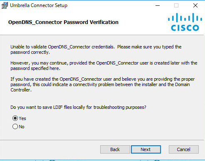Click the CISCO wordmark under the logo bars
Viewport: 205px width, 161px height.
point(185,28)
